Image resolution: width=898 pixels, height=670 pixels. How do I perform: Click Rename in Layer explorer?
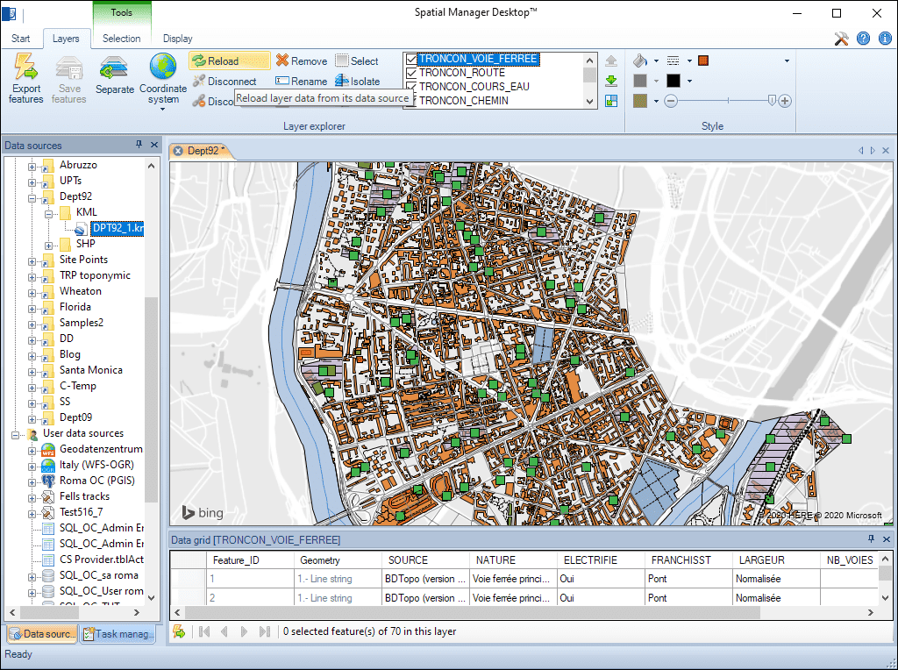302,81
